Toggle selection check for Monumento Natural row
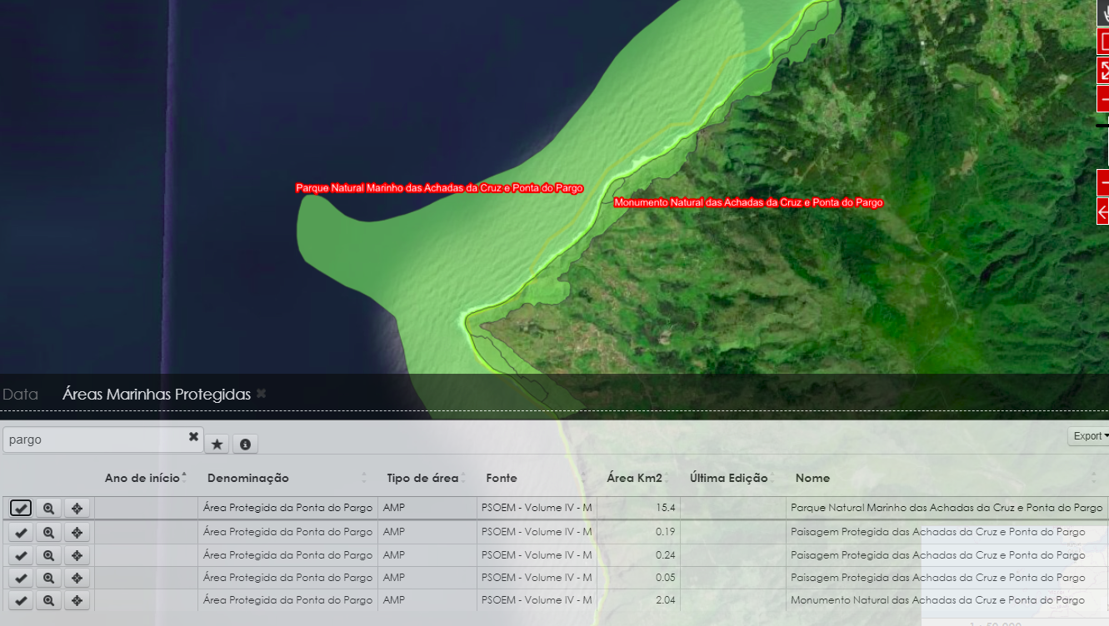The height and width of the screenshot is (626, 1109). tap(21, 600)
